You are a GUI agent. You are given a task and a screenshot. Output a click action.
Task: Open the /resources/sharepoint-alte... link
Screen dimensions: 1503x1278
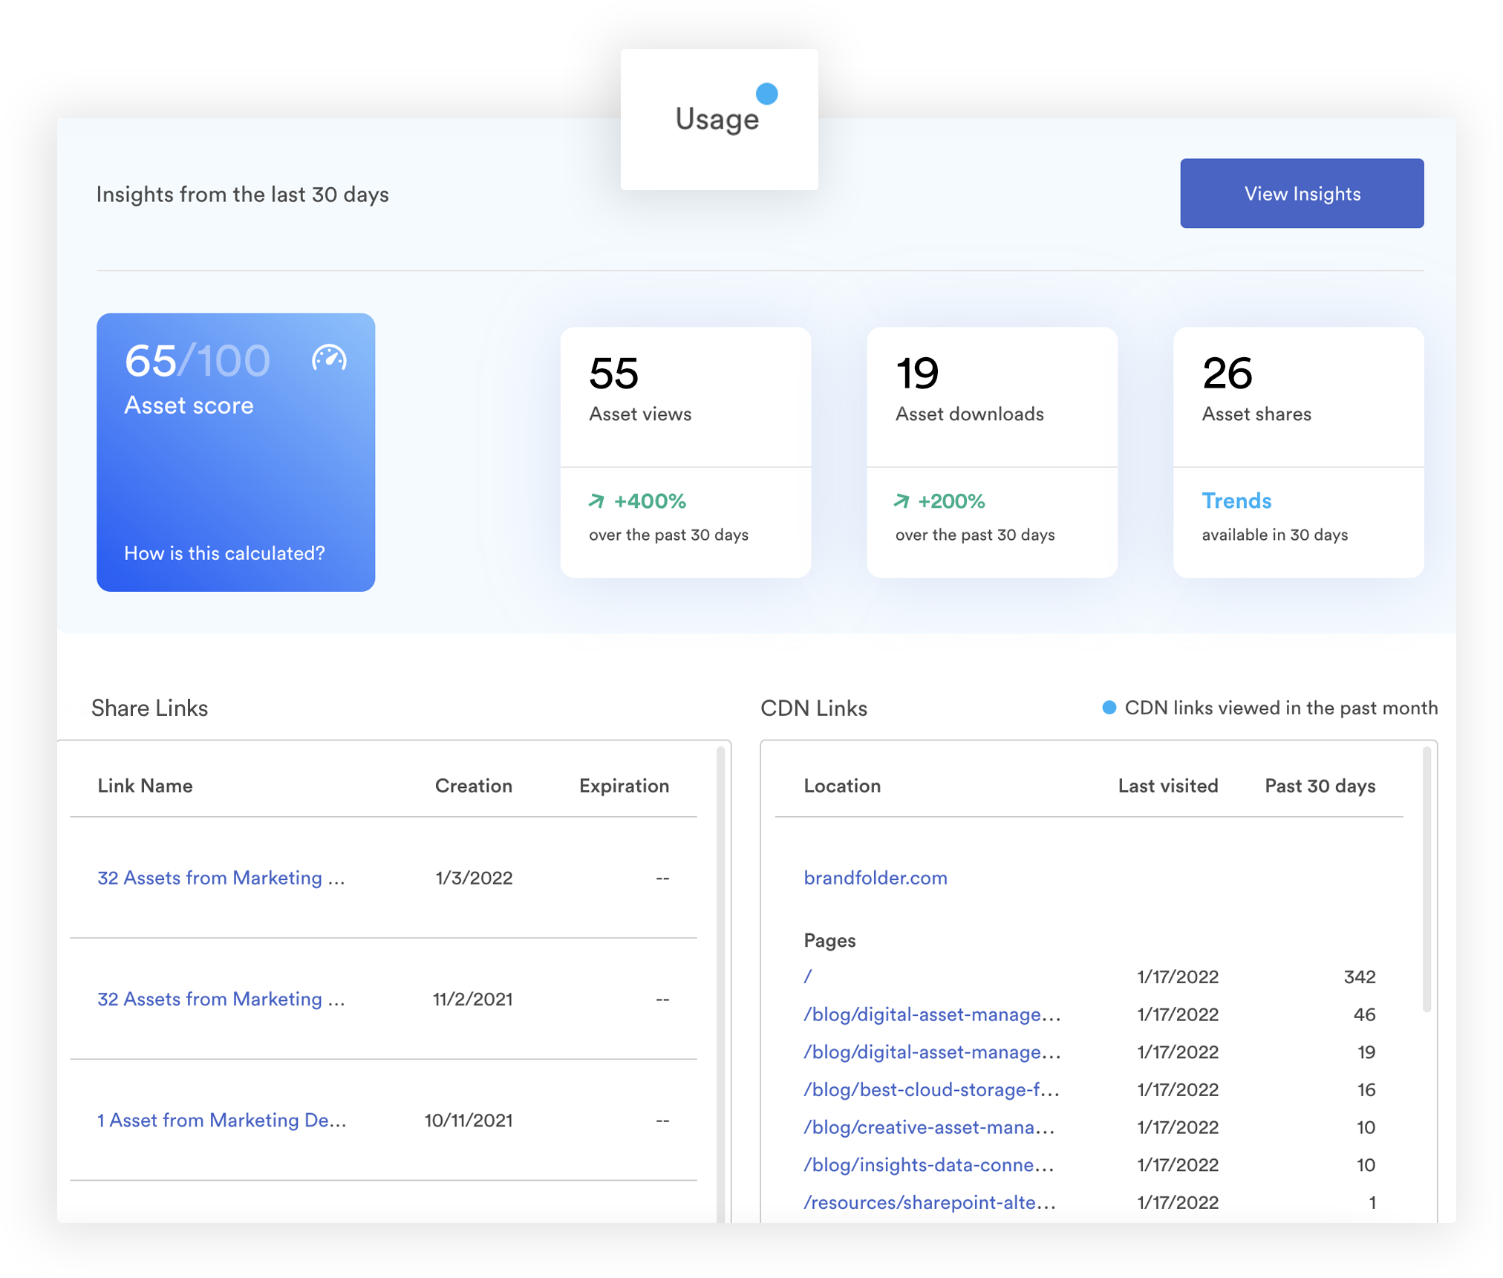(930, 1202)
